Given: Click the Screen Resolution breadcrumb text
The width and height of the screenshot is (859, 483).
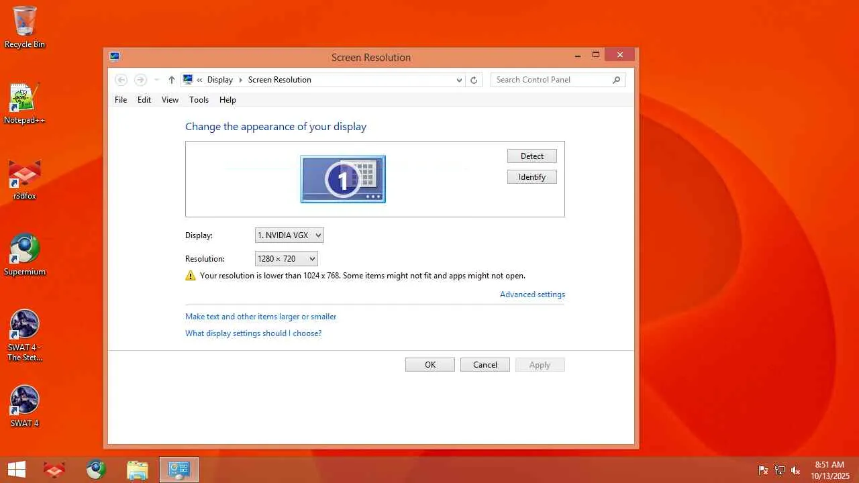Looking at the screenshot, I should pyautogui.click(x=280, y=80).
